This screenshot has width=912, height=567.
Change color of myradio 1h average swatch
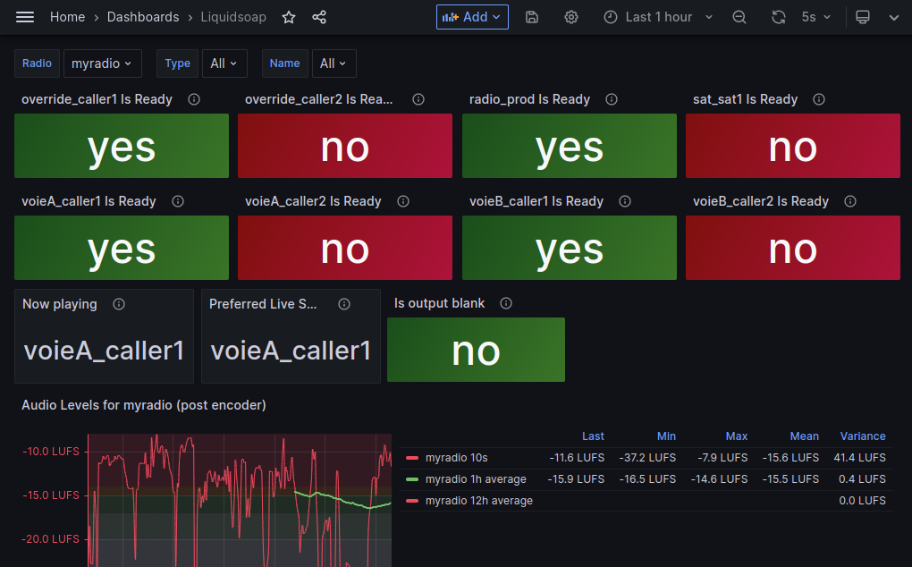click(x=412, y=479)
